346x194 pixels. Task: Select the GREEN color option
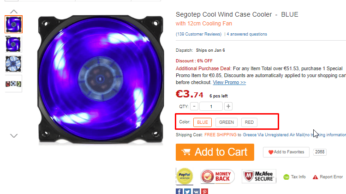pos(227,122)
